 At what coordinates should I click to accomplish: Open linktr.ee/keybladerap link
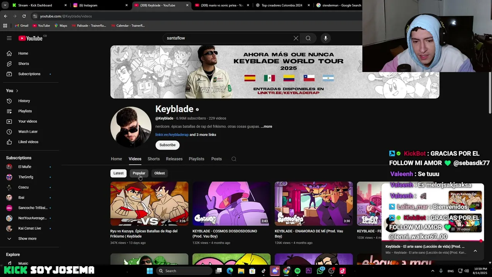coord(172,135)
